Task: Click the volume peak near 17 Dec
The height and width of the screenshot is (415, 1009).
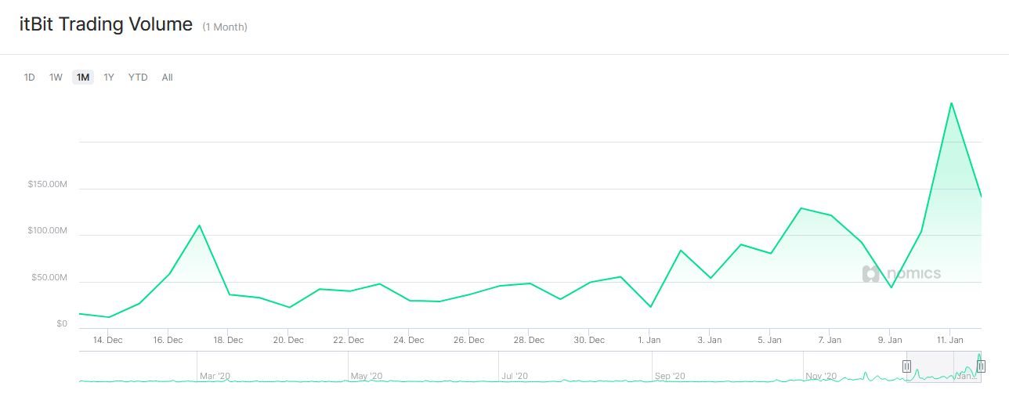Action: point(200,226)
